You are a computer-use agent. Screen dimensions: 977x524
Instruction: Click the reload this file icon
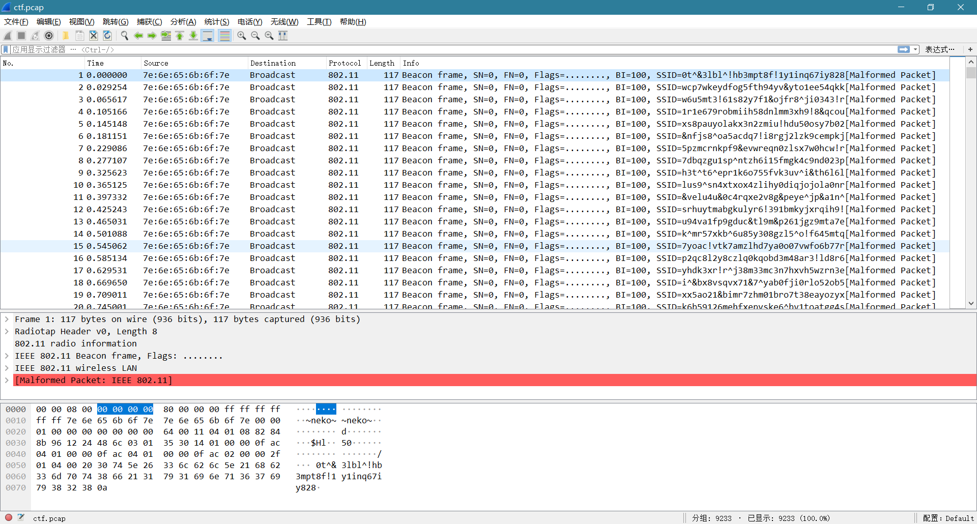[107, 36]
